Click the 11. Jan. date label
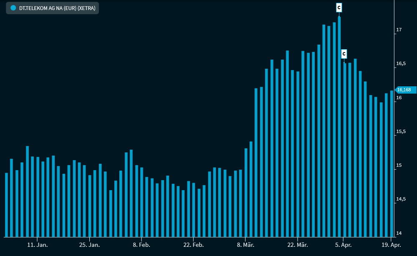This screenshot has height=256, width=417. (38, 245)
